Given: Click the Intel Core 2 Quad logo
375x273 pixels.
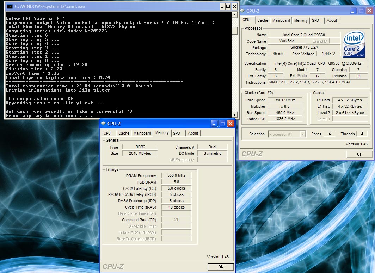Looking at the screenshot, I should point(354,44).
